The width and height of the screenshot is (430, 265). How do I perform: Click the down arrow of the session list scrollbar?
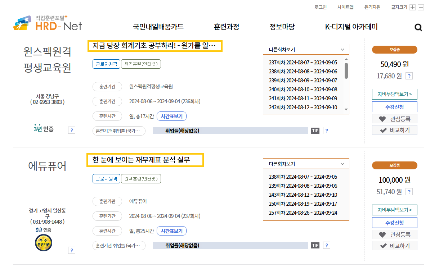pos(346,110)
